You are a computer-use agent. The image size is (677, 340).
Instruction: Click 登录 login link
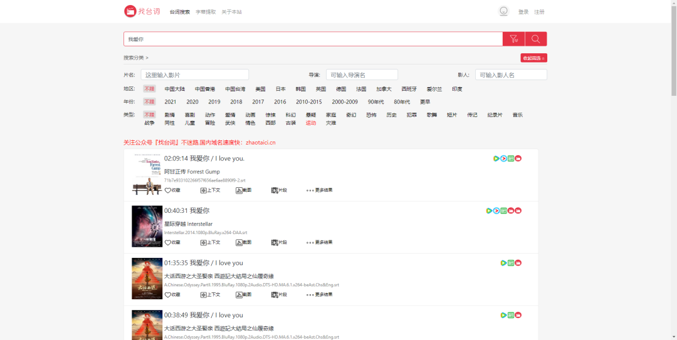523,12
